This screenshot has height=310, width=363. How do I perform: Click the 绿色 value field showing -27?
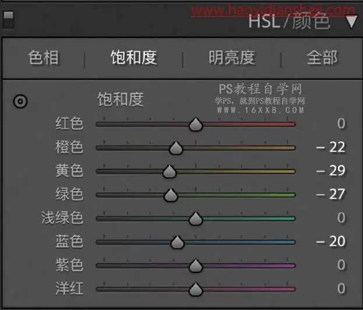[331, 194]
